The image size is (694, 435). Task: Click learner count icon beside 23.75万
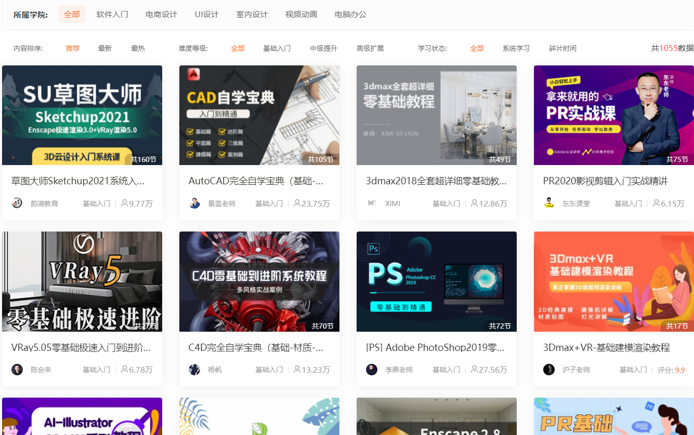[x=297, y=203]
